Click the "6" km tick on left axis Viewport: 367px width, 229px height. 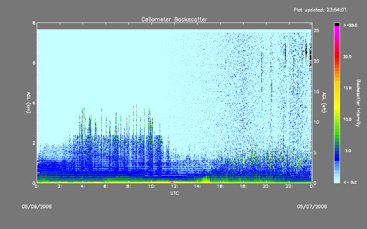click(x=34, y=63)
